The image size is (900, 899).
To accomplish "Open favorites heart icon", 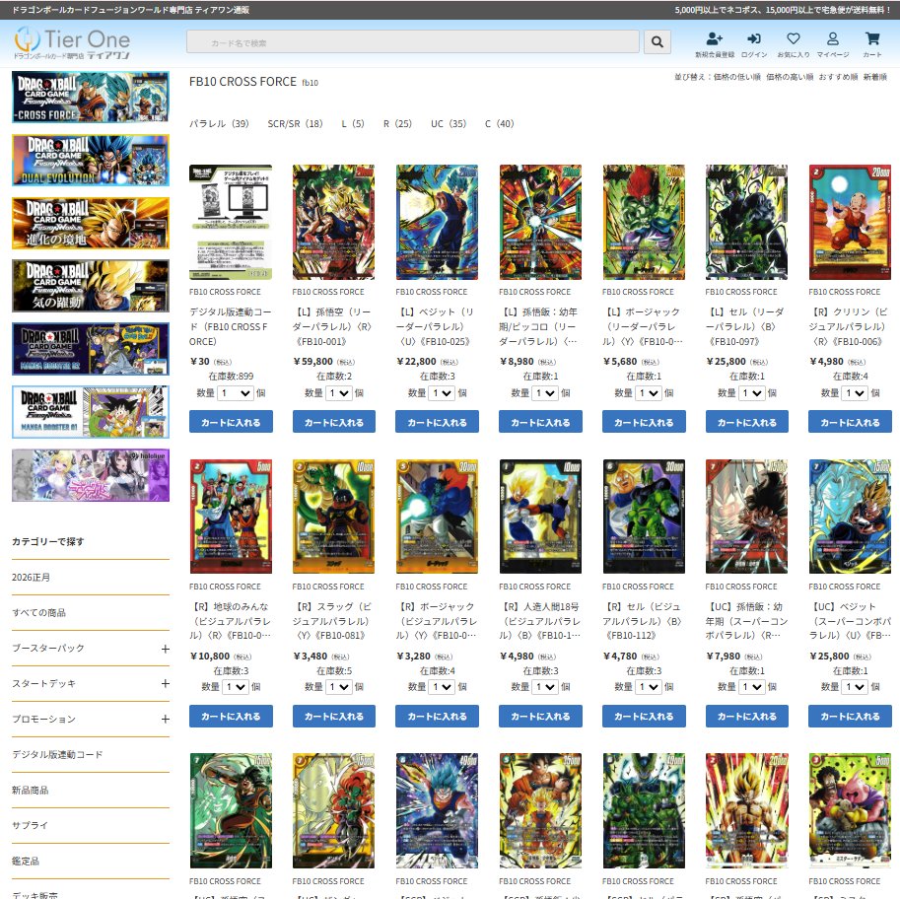I will coord(794,39).
